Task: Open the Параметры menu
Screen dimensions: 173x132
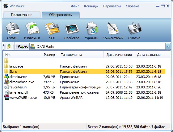Action: pyautogui.click(x=112, y=6)
